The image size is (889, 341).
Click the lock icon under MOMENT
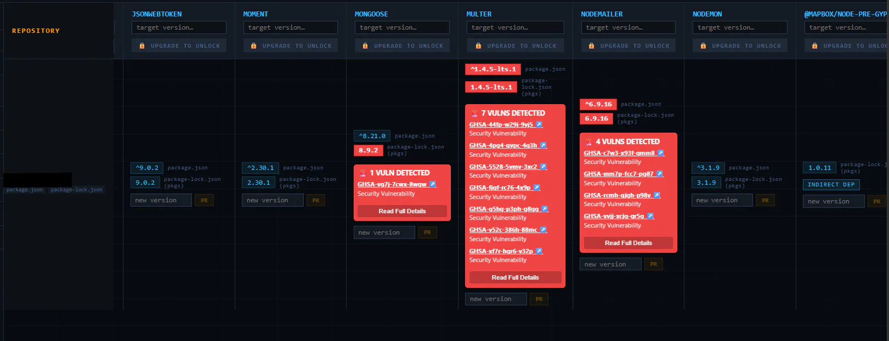pos(253,46)
